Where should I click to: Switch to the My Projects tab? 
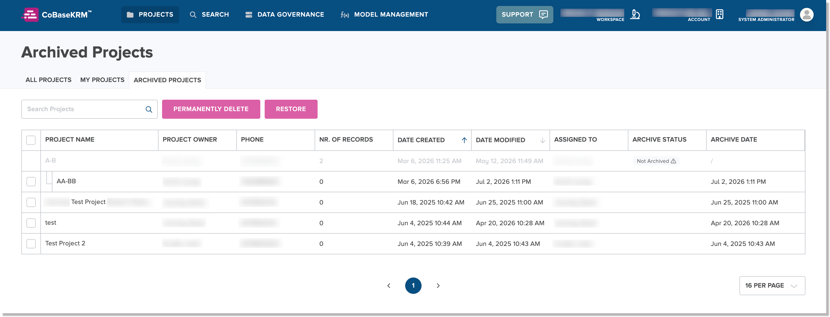[x=102, y=80]
